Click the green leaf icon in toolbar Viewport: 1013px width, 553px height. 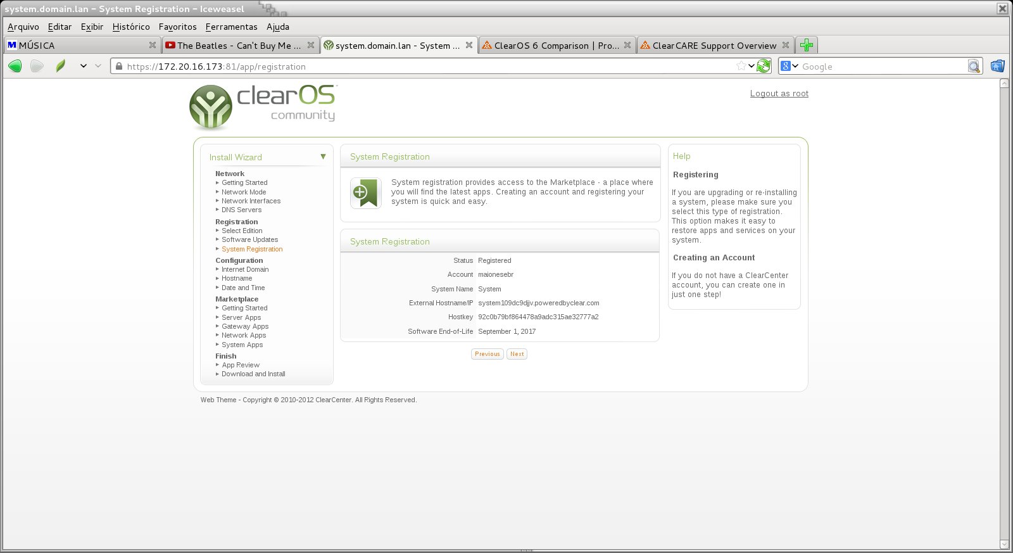click(60, 66)
